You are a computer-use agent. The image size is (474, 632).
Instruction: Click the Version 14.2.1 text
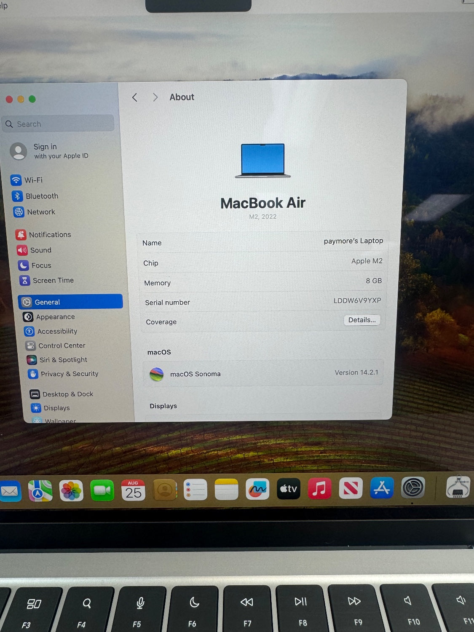pos(356,372)
